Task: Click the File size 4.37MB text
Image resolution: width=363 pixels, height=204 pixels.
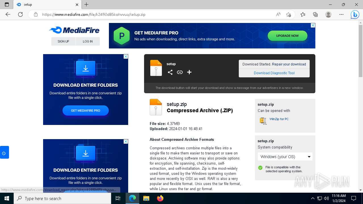Action: pos(165,124)
